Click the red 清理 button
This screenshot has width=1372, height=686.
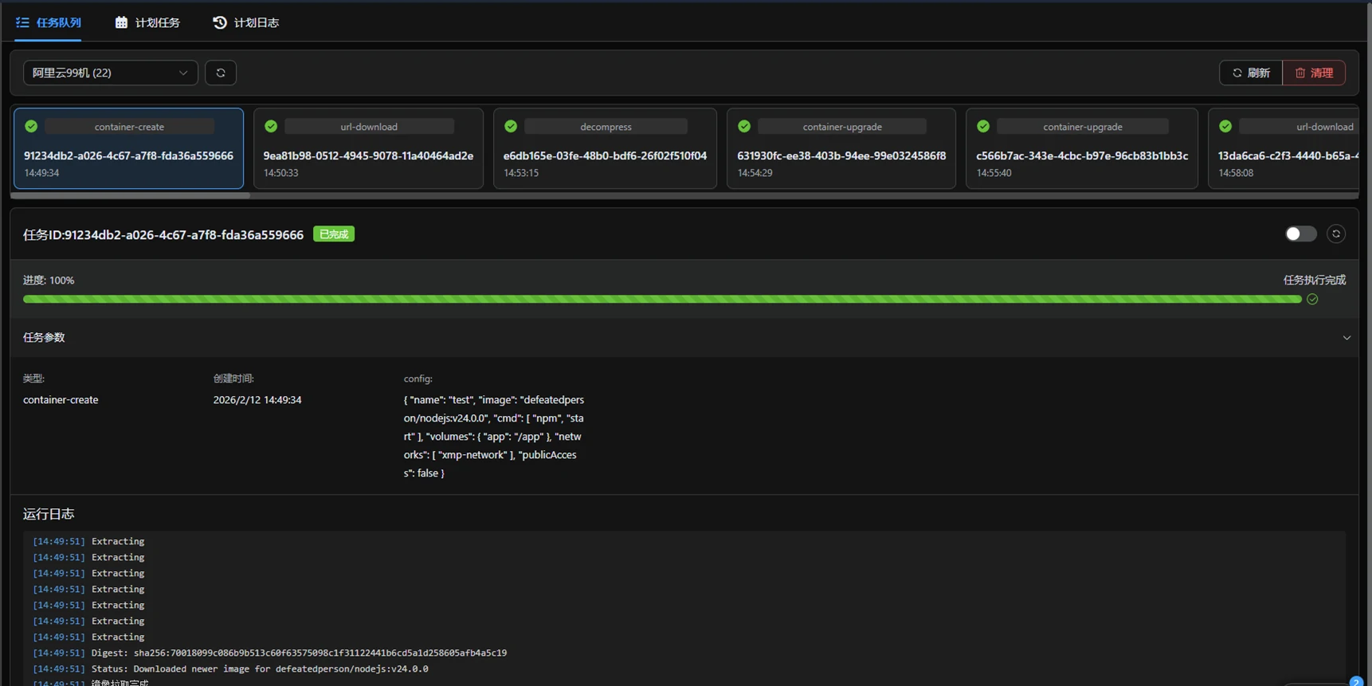coord(1314,73)
